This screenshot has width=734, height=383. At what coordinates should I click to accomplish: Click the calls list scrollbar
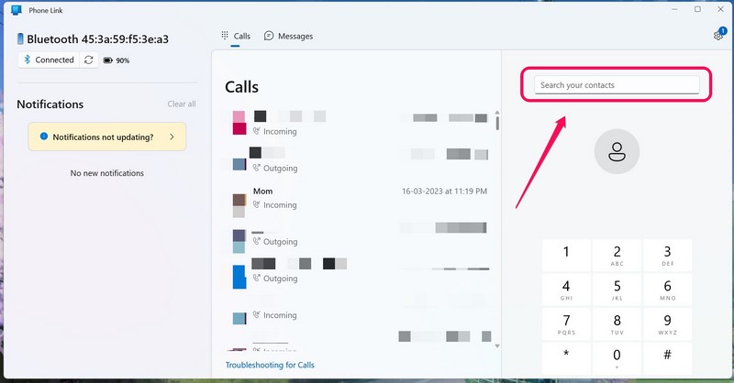tap(497, 122)
